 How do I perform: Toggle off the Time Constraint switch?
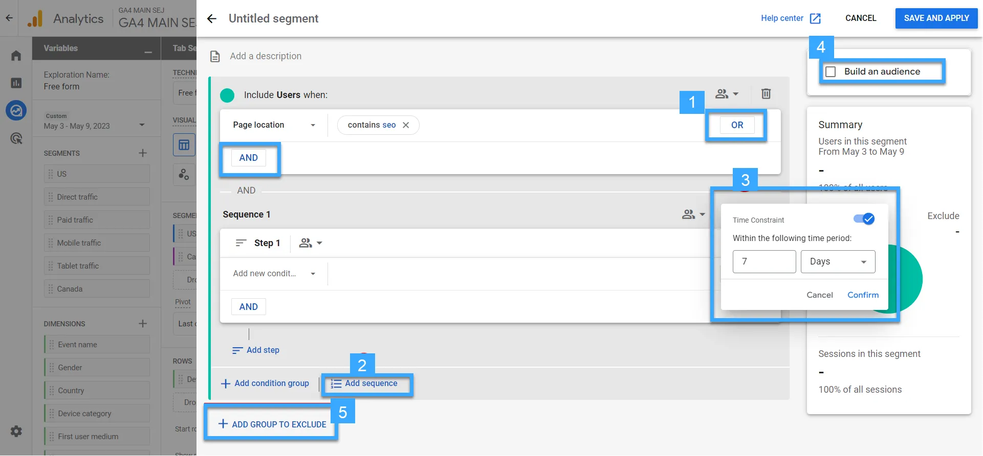pos(864,219)
